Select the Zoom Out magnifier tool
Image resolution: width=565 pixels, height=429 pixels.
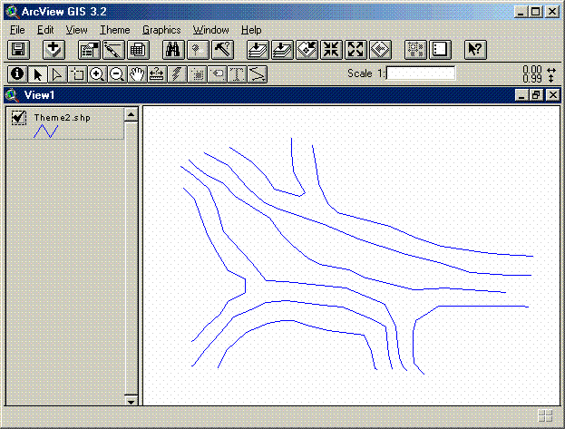[x=117, y=74]
